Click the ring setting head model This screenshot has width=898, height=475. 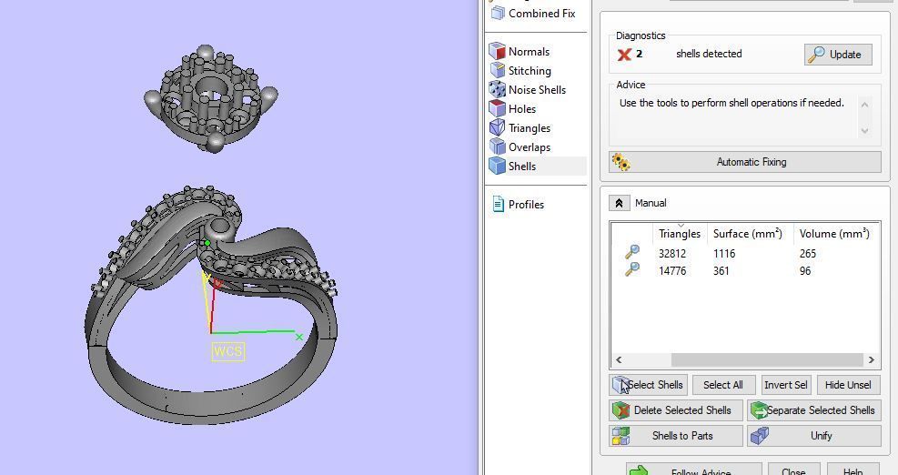(210, 97)
